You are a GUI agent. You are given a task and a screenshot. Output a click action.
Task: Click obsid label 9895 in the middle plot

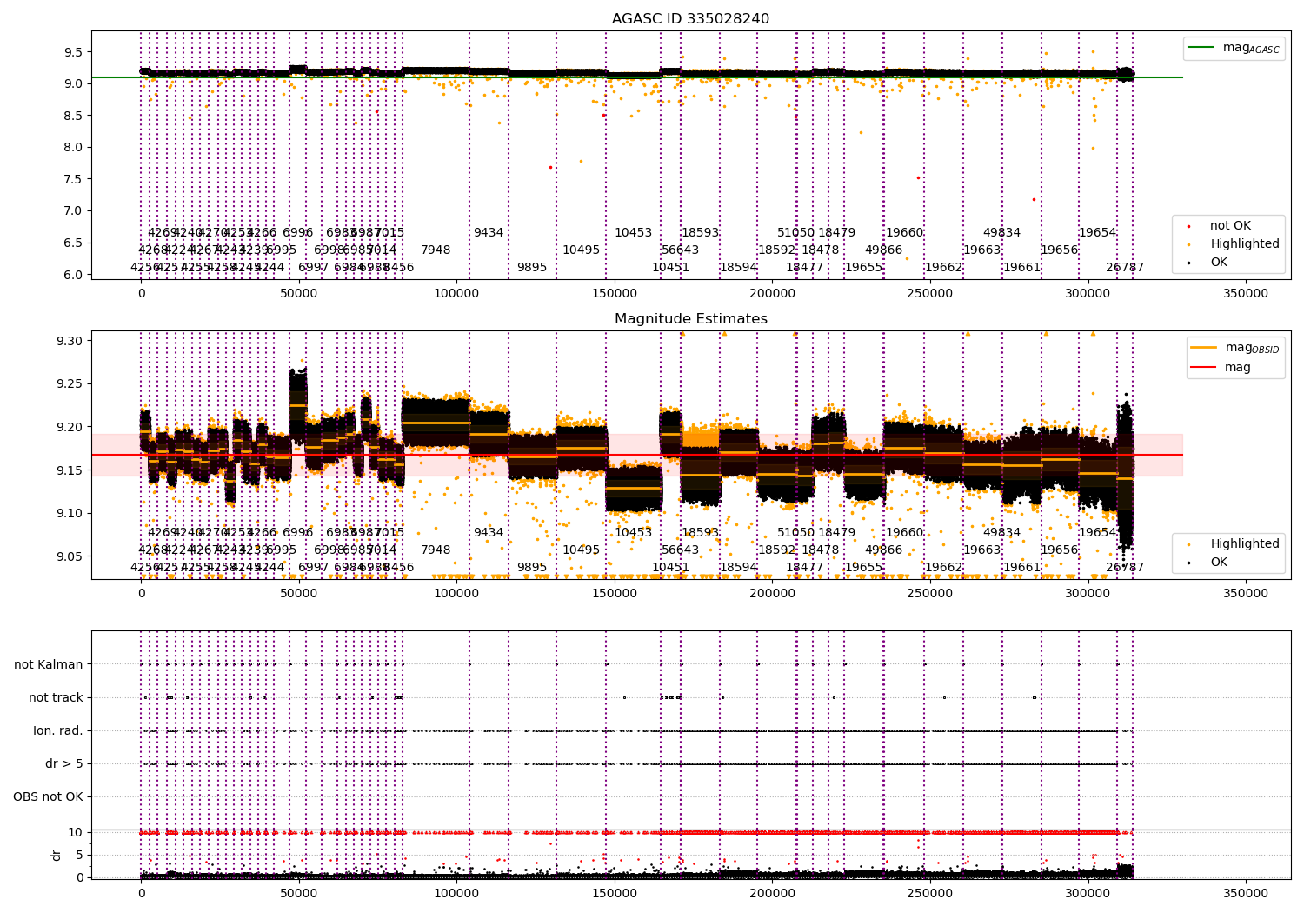click(532, 568)
